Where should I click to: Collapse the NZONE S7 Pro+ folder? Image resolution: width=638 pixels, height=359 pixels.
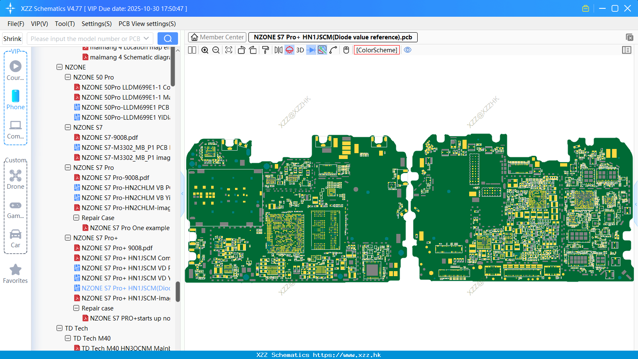pos(68,238)
